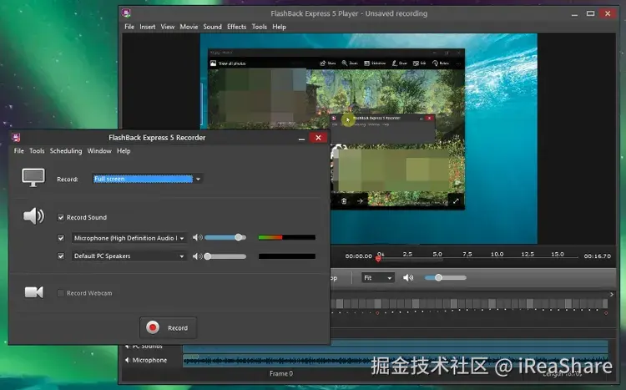Click the Microphone audio waveform track

pos(396,361)
